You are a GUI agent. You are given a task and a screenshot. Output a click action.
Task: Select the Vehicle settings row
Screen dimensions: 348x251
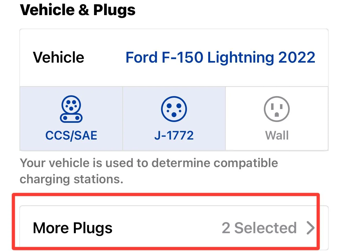click(x=59, y=57)
